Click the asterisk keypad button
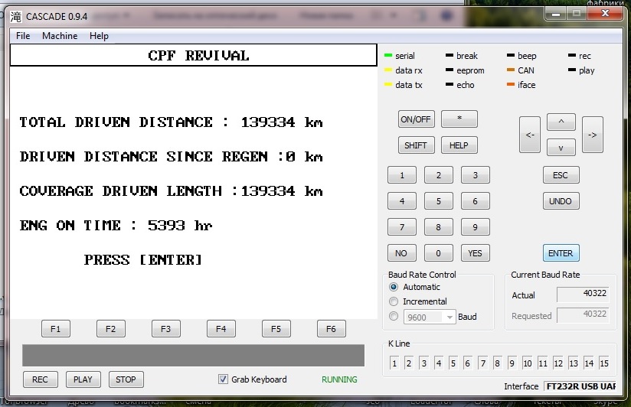This screenshot has width=631, height=407. 459,119
